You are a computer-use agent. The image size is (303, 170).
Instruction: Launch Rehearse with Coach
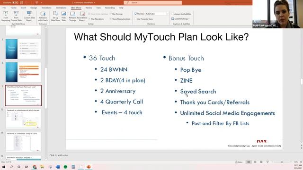point(43,16)
